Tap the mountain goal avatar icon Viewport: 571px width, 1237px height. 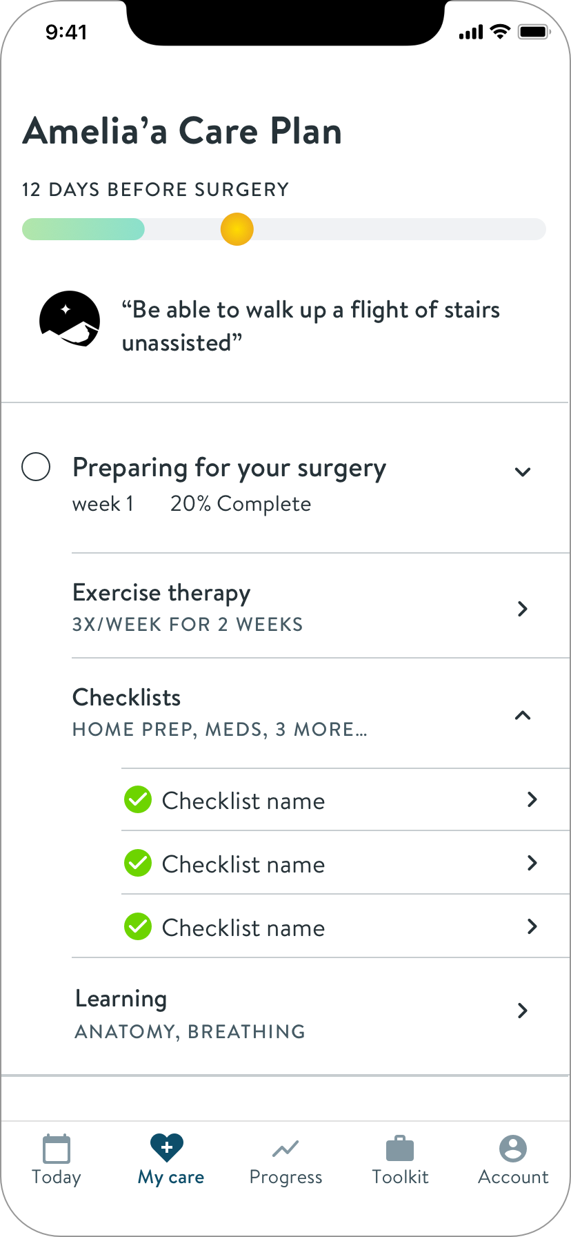pos(69,320)
